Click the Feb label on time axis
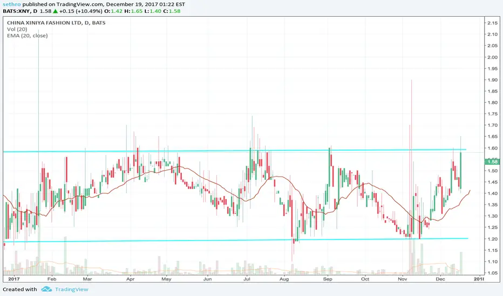Image resolution: width=503 pixels, height=296 pixels. (x=52, y=279)
